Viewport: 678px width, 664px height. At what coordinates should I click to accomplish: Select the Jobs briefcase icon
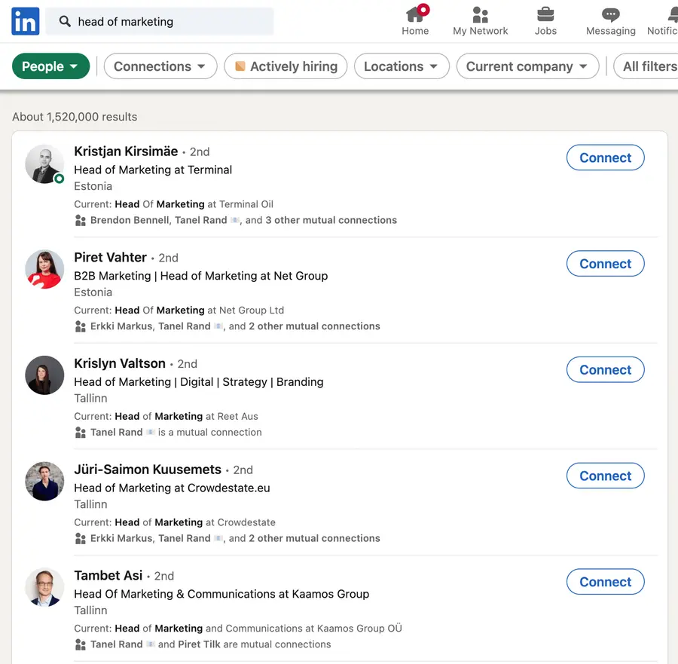545,15
